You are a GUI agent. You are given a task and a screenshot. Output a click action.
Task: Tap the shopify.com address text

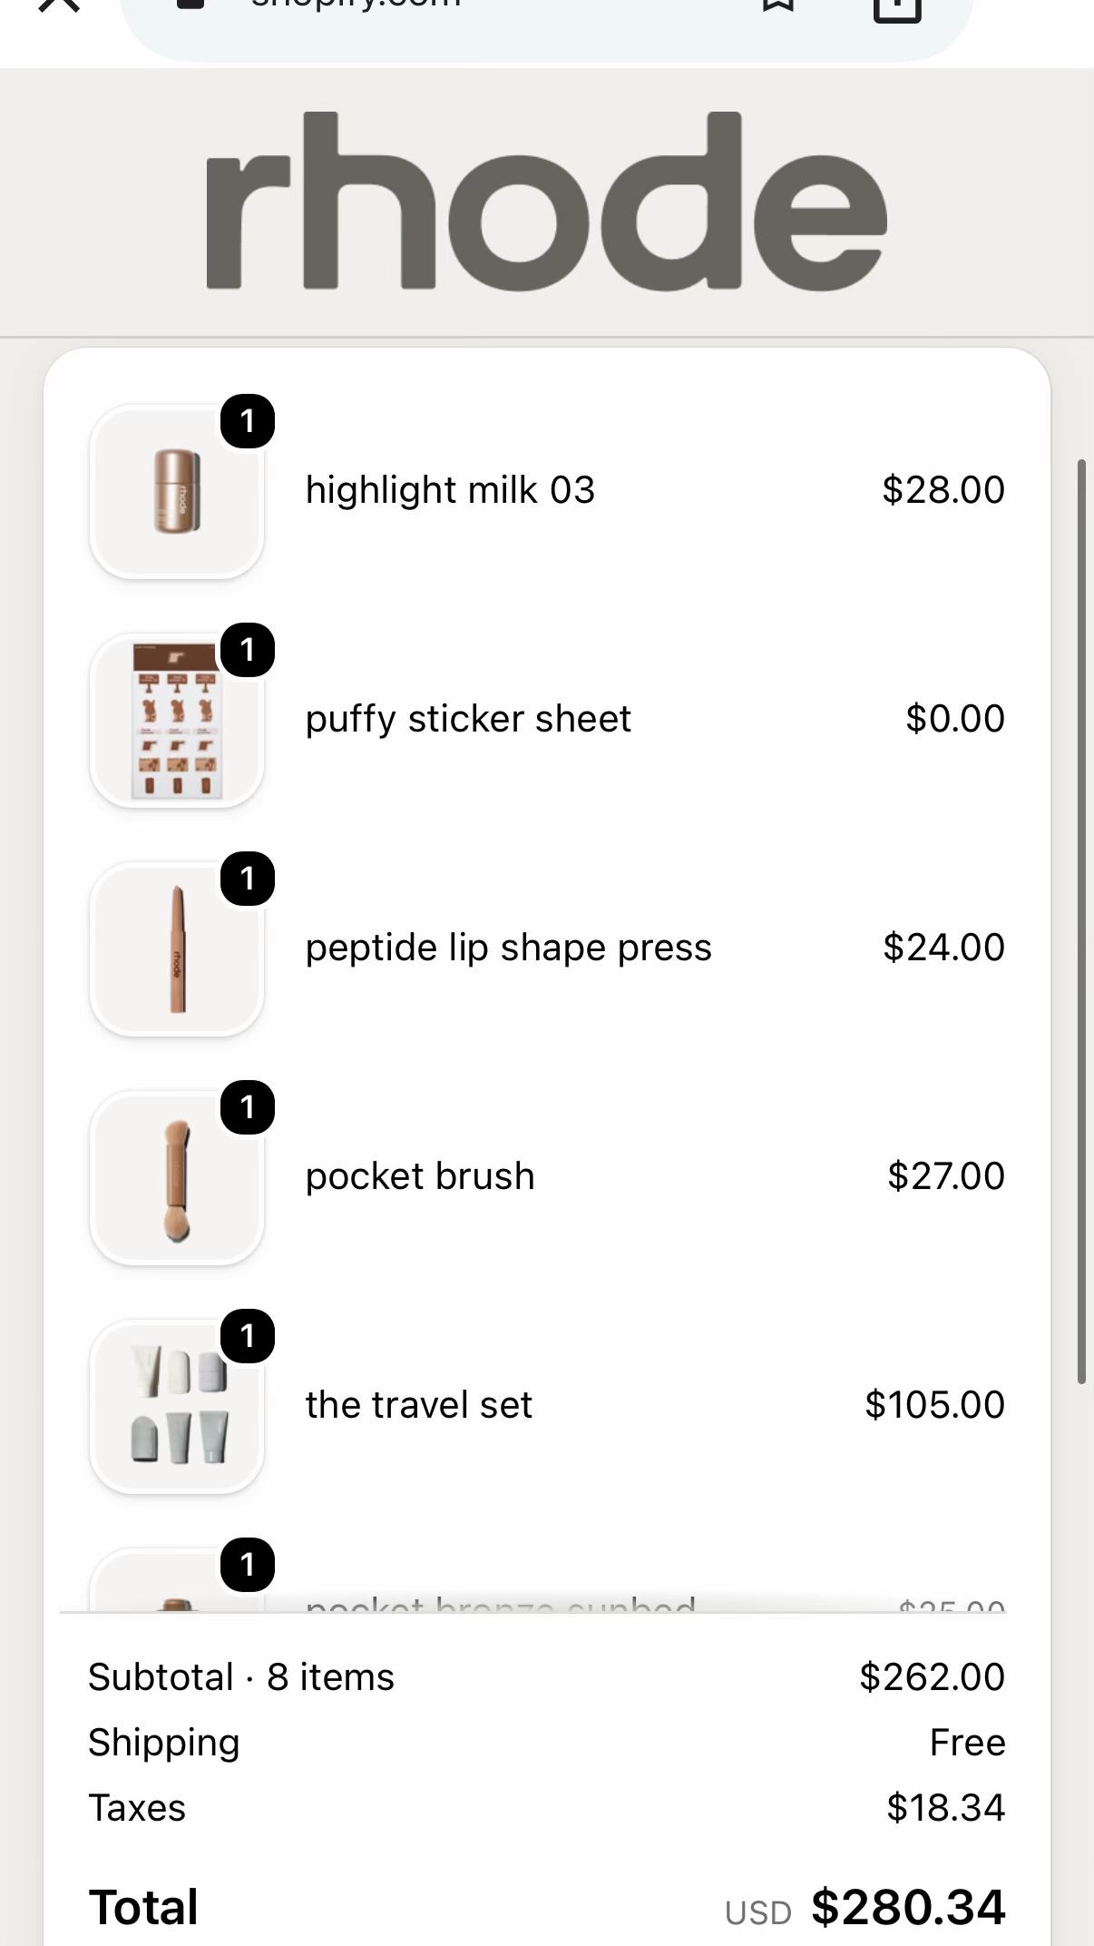tap(356, 4)
